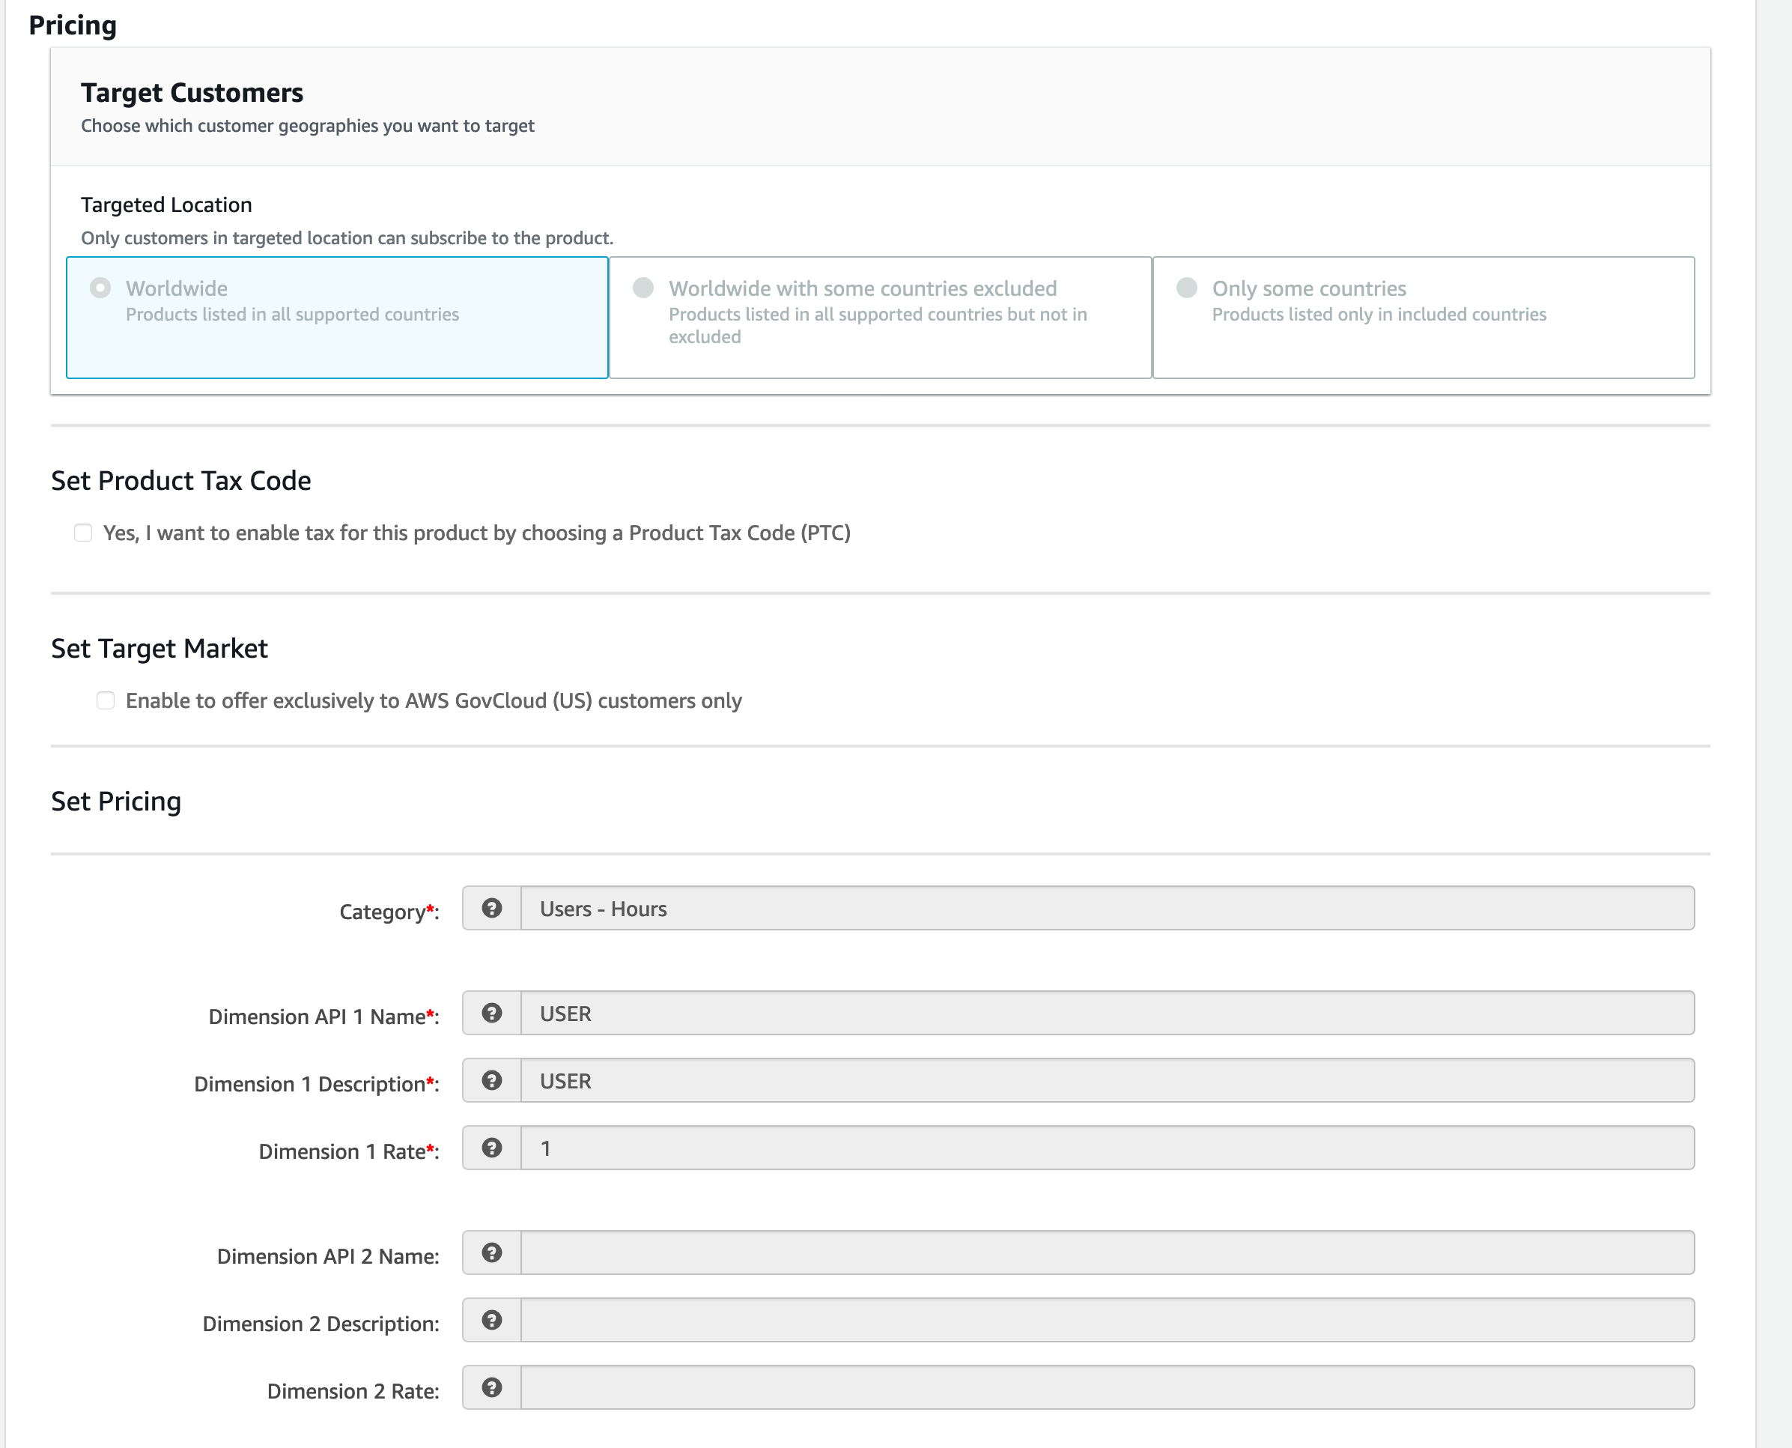
Task: Click the empty Dimension 2 Description field
Action: point(1107,1321)
